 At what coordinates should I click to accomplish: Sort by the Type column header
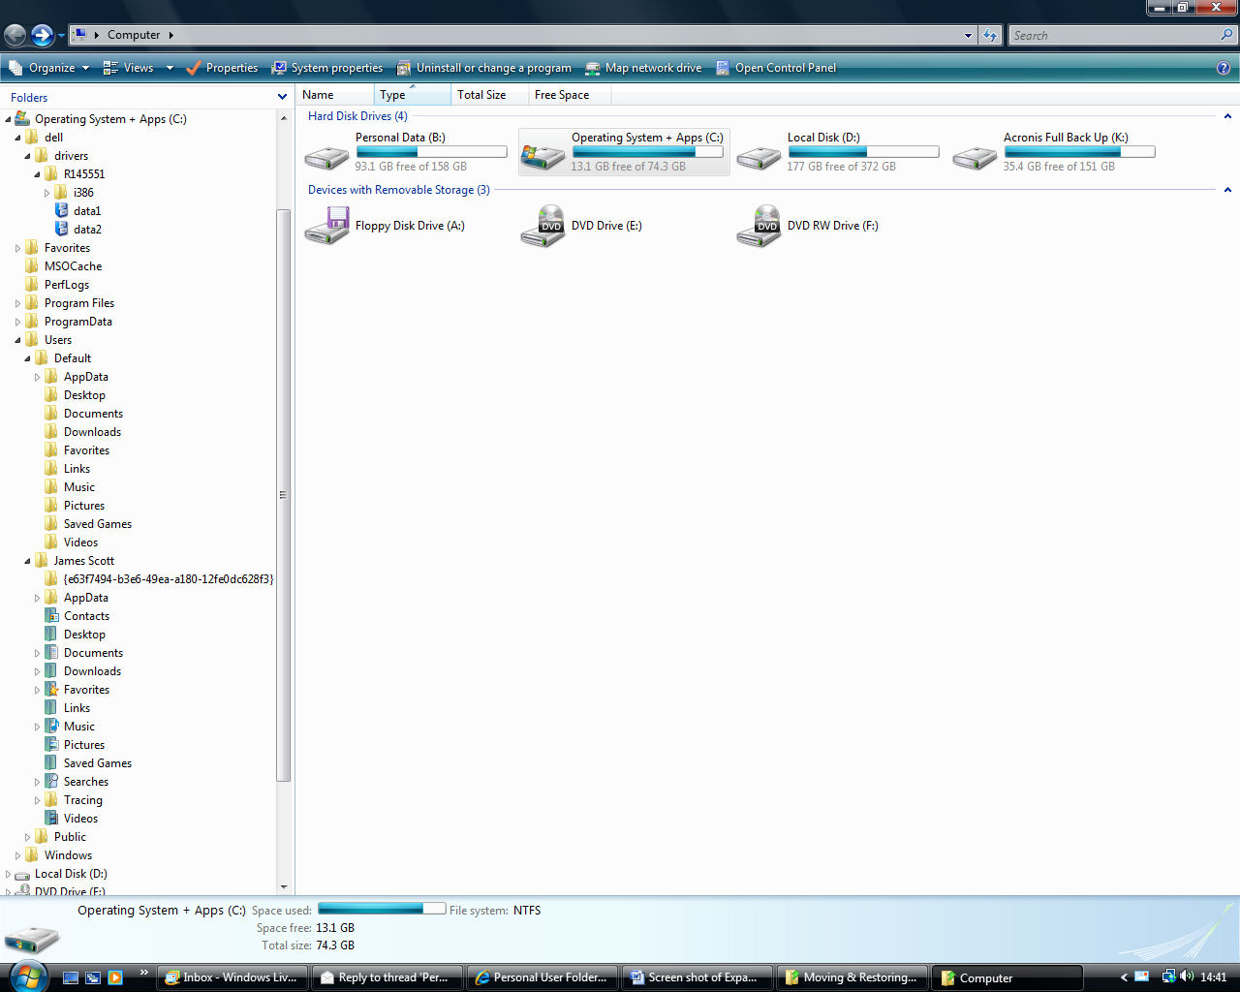pyautogui.click(x=413, y=95)
